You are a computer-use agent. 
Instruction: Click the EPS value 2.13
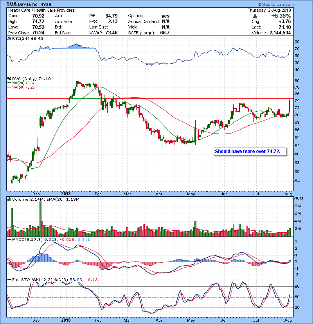[113, 21]
